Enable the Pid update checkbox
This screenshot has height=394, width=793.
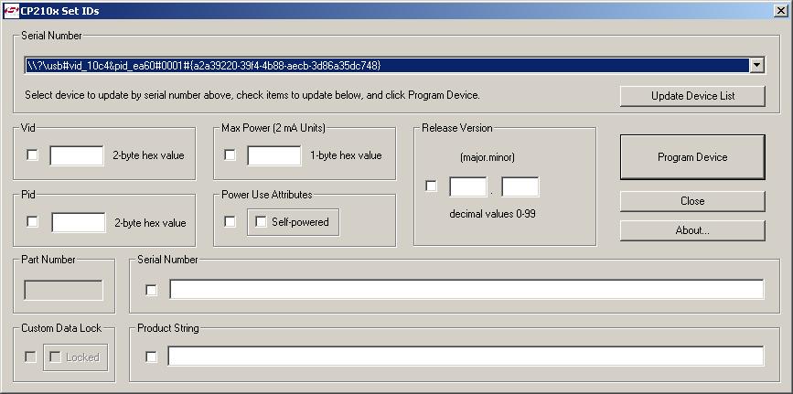pos(33,222)
